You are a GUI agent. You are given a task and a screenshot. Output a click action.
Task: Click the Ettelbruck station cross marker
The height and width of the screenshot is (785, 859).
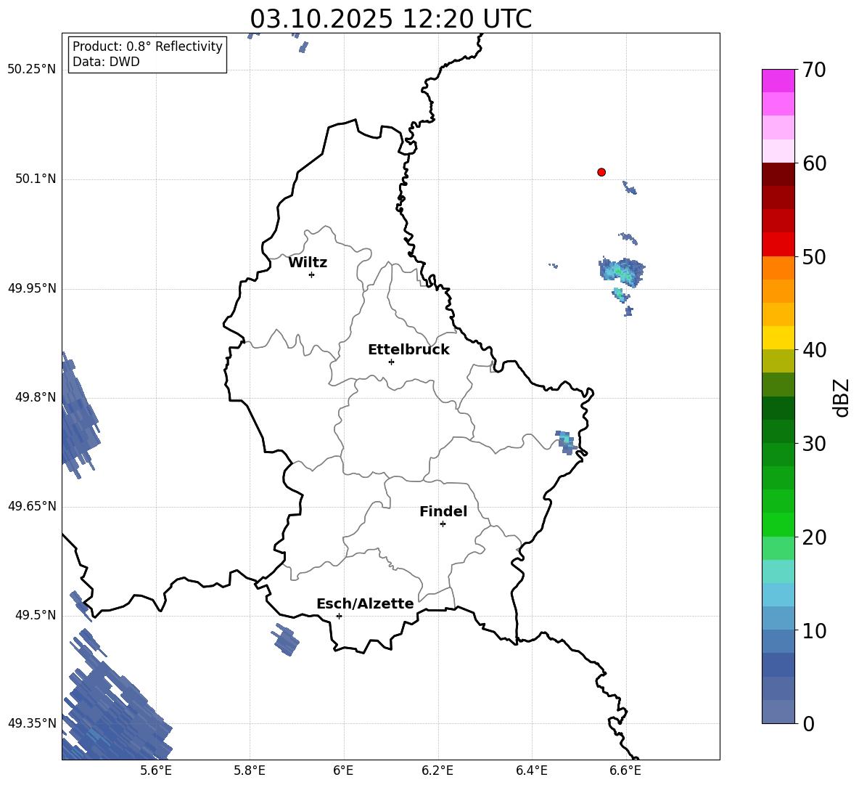pos(391,362)
